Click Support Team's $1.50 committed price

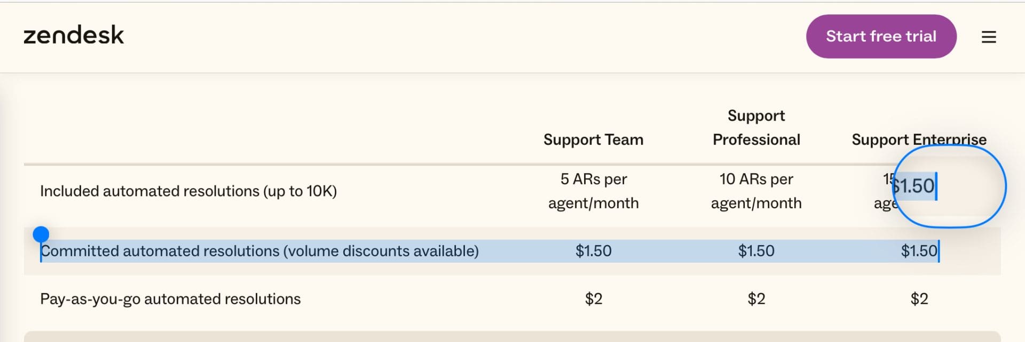point(593,251)
